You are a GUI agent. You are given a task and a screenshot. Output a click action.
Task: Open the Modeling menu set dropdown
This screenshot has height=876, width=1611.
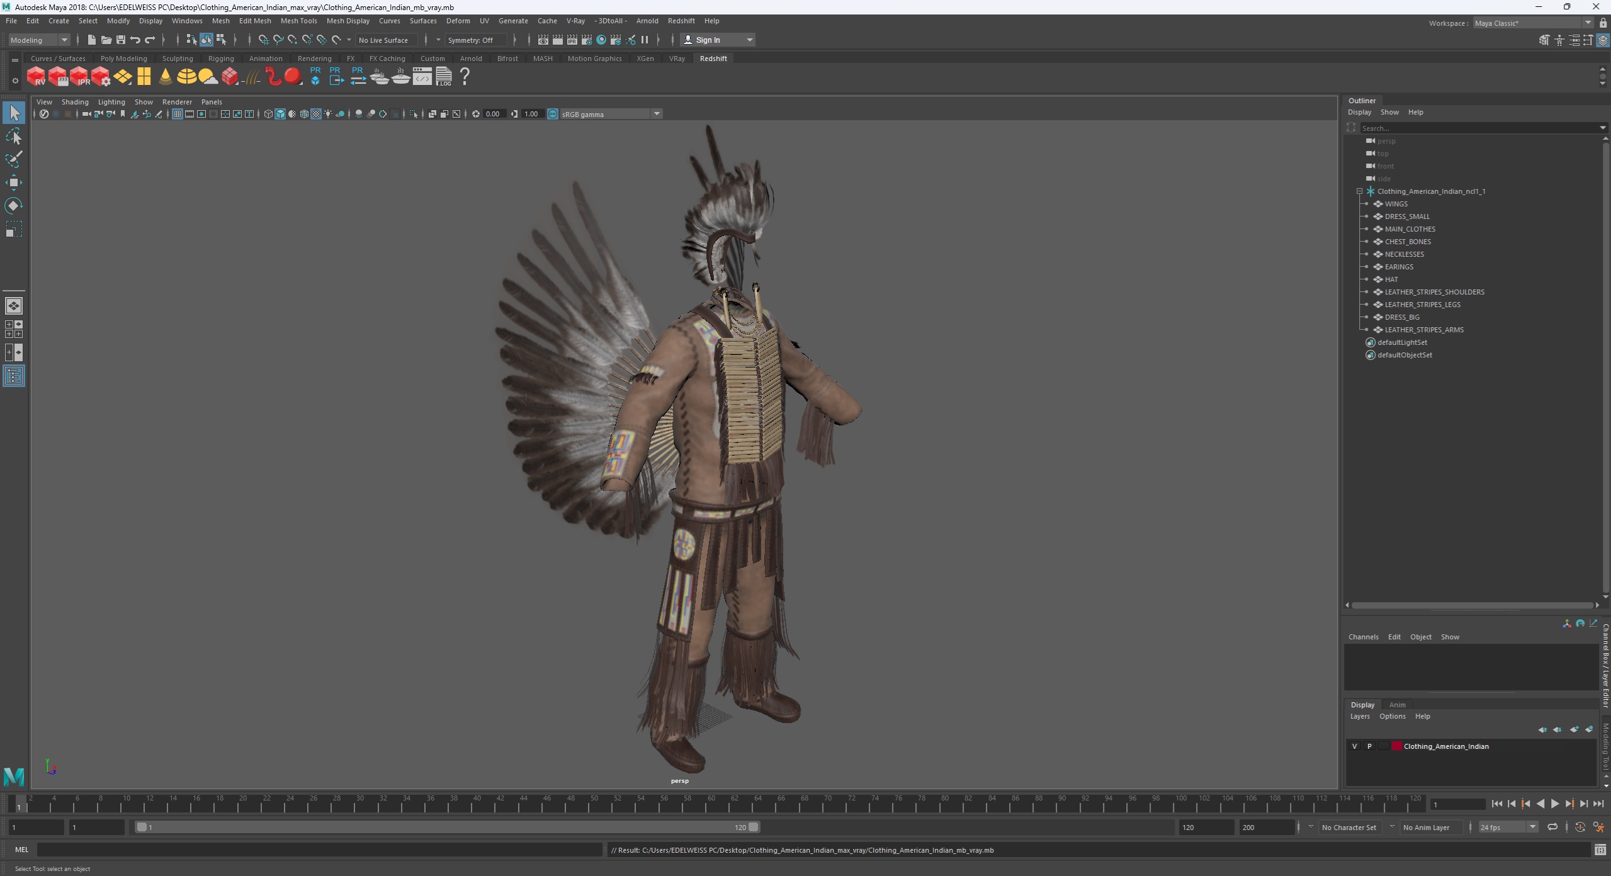(x=39, y=40)
